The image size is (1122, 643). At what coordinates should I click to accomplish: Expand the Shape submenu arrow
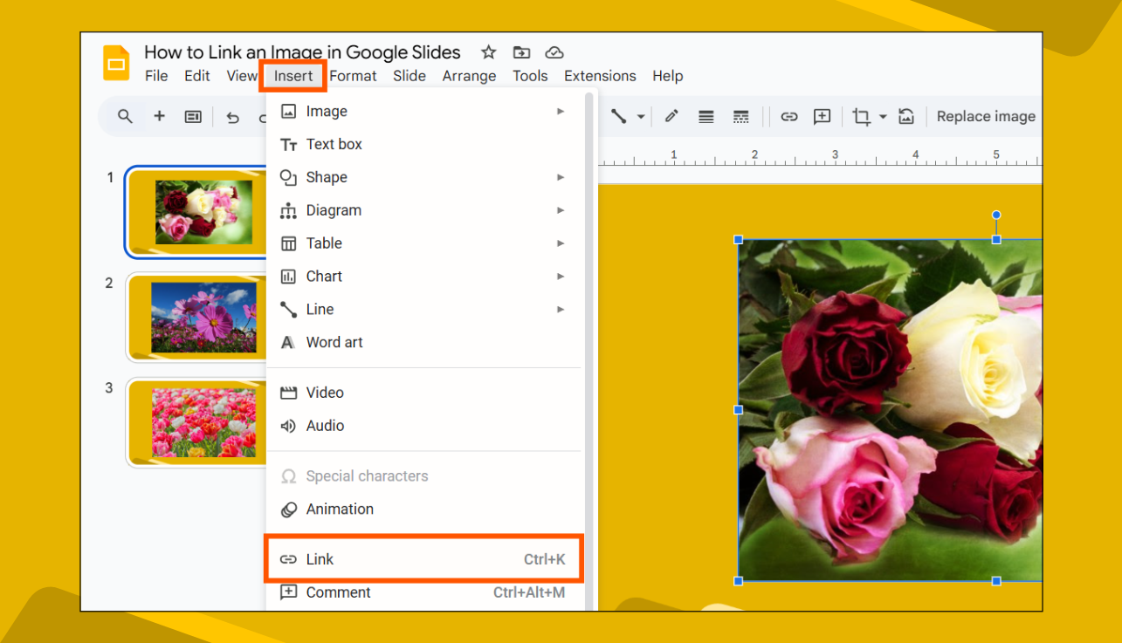coord(561,177)
